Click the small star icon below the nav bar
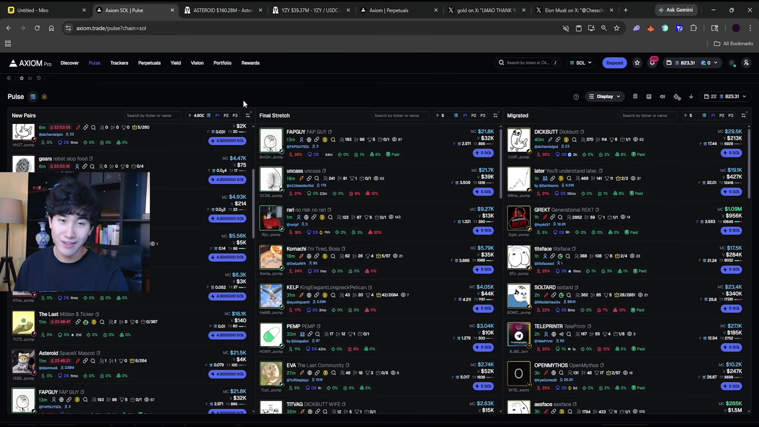 22,78
